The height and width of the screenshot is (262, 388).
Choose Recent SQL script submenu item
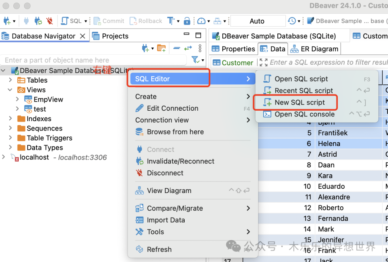point(317,91)
